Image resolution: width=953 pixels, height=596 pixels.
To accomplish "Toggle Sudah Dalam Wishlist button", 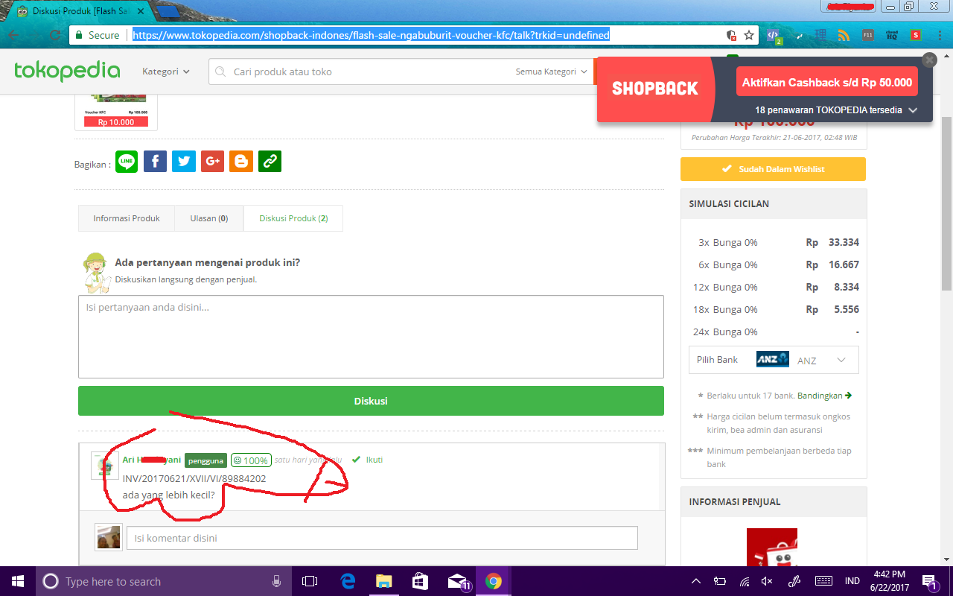I will pos(773,169).
